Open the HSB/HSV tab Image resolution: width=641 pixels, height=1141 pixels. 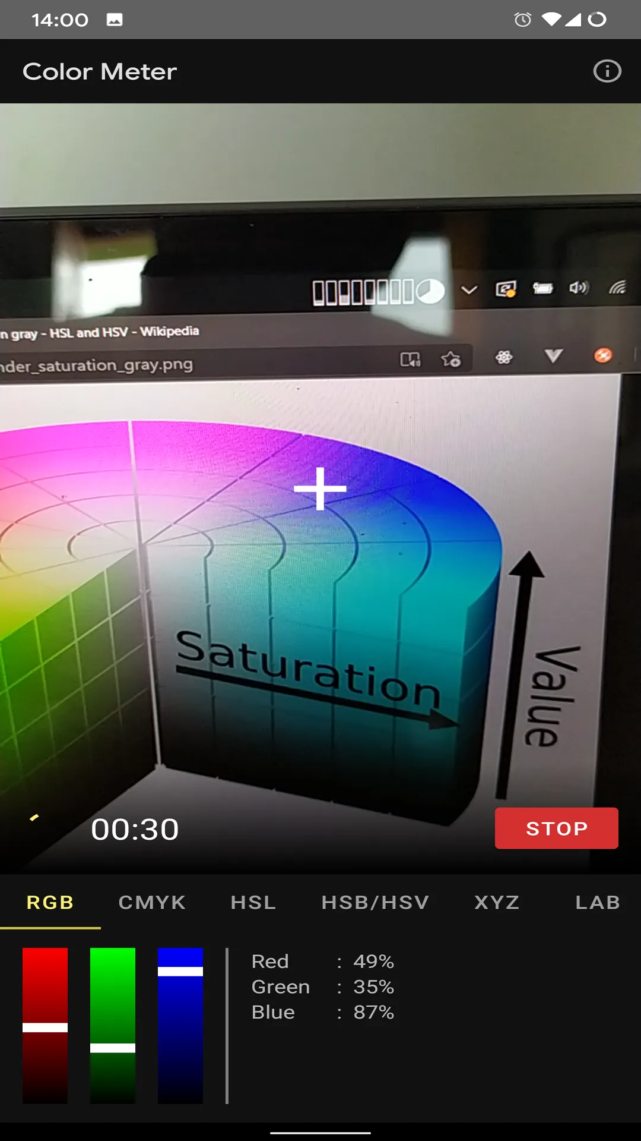(x=375, y=902)
